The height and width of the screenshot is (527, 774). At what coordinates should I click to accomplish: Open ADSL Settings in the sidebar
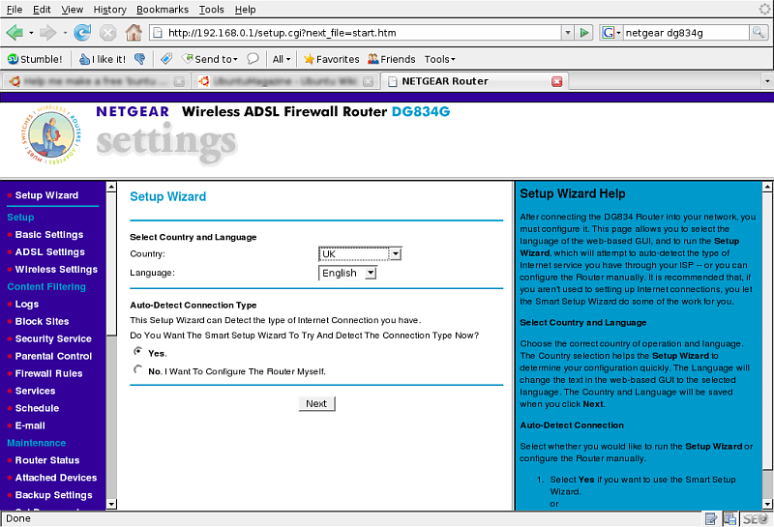point(50,252)
